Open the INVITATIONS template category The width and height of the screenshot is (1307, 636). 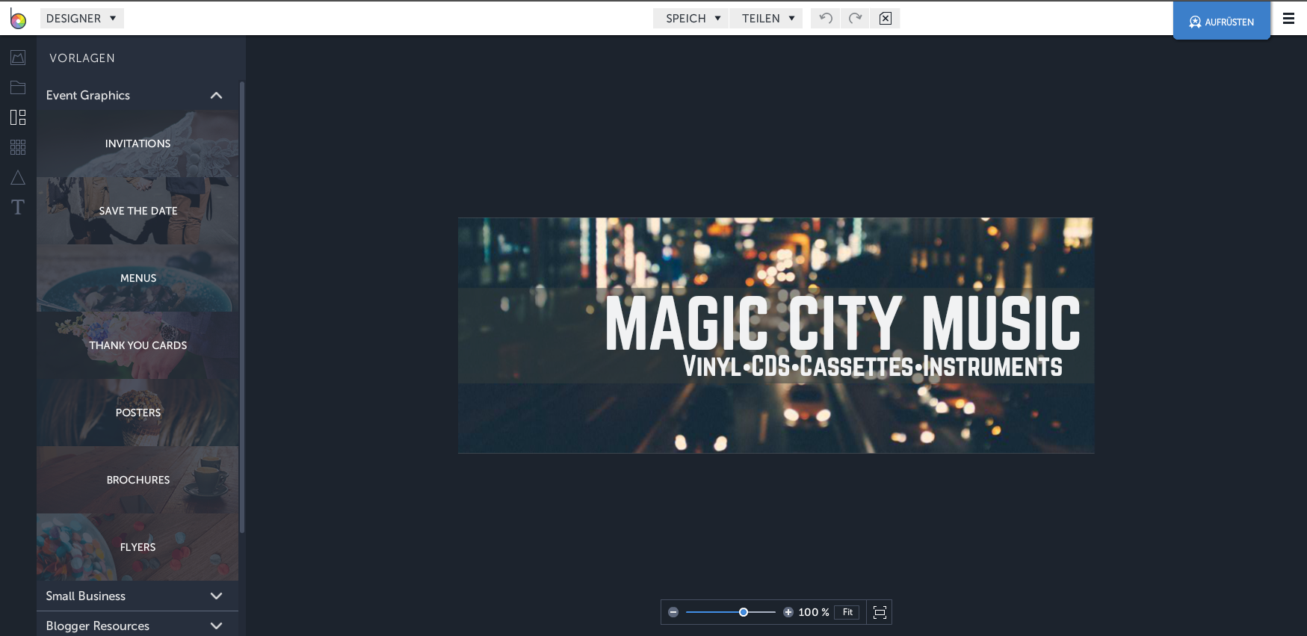point(138,143)
